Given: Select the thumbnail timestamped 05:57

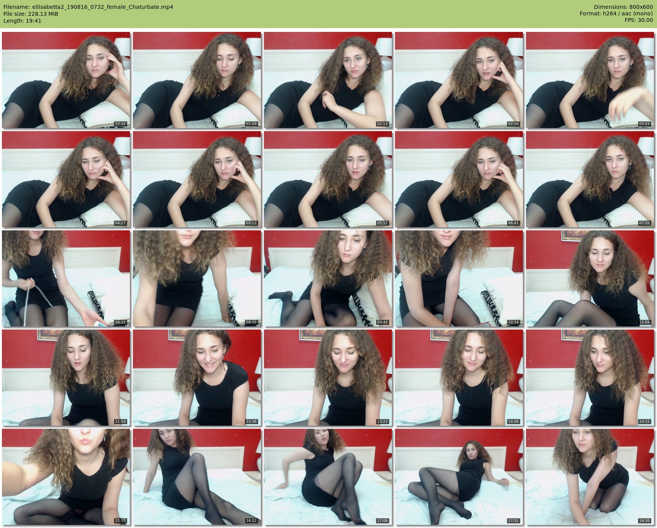Looking at the screenshot, I should [x=328, y=179].
